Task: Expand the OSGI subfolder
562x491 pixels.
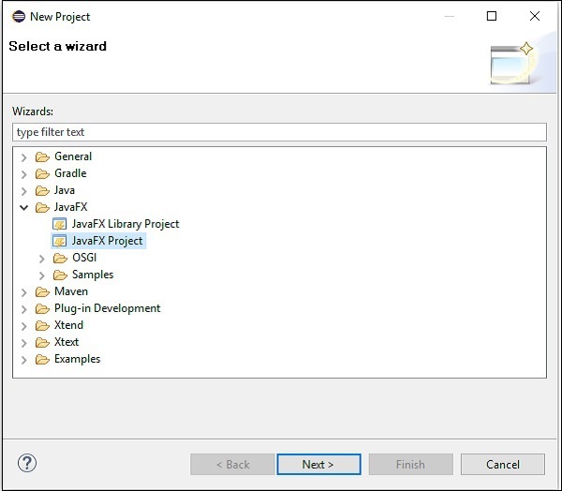Action: 42,258
